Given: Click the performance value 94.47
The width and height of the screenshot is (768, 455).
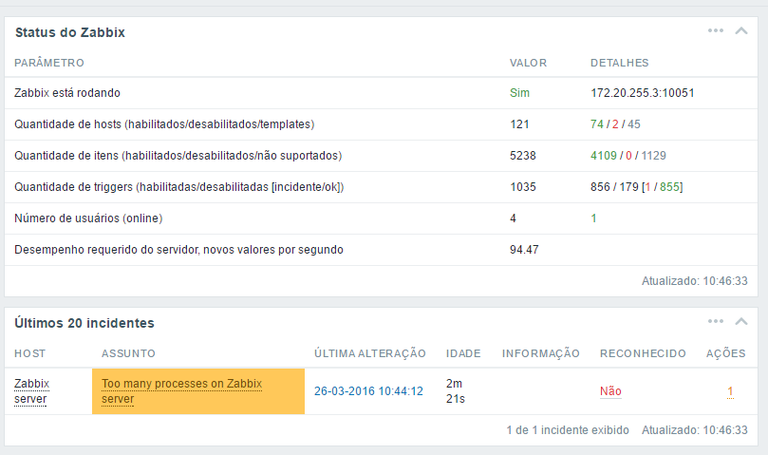Looking at the screenshot, I should pos(524,250).
